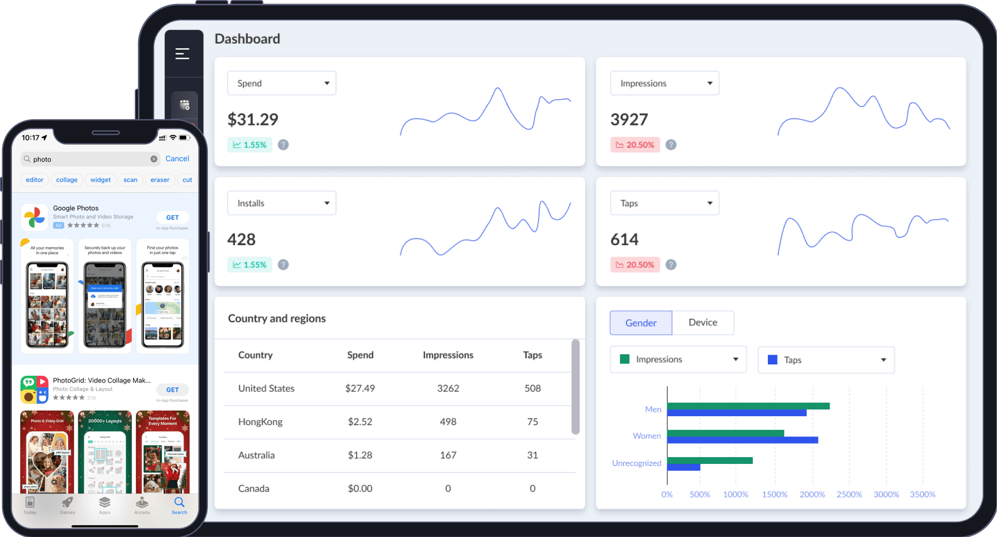Screen dimensions: 997x537
Task: Click the help icon under Impressions value
Action: click(671, 145)
